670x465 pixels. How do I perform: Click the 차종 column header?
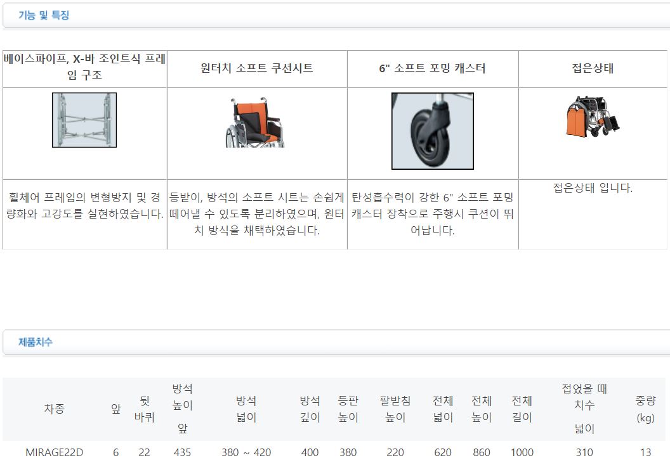(54, 409)
